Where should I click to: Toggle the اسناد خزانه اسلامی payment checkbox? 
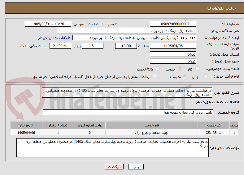coord(155,76)
